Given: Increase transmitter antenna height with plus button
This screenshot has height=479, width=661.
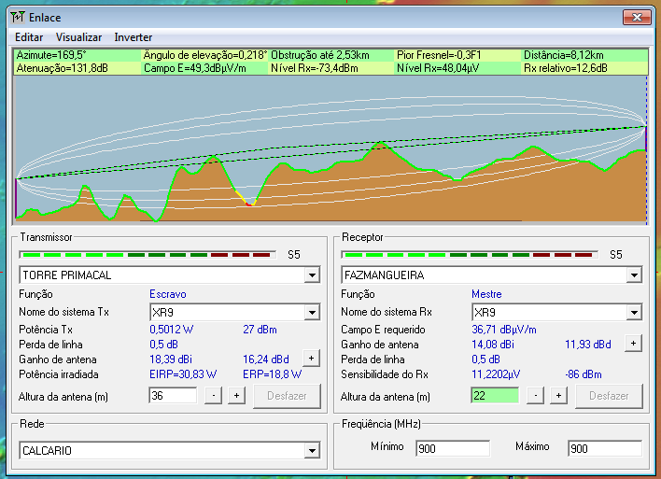Looking at the screenshot, I should tap(236, 396).
